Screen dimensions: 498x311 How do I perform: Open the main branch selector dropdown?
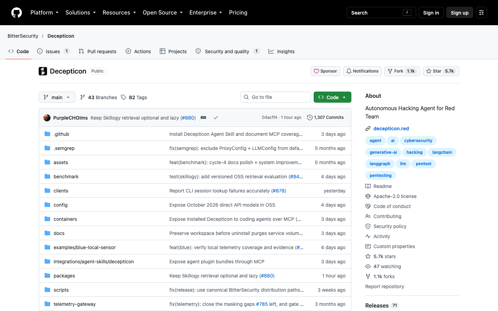(57, 97)
